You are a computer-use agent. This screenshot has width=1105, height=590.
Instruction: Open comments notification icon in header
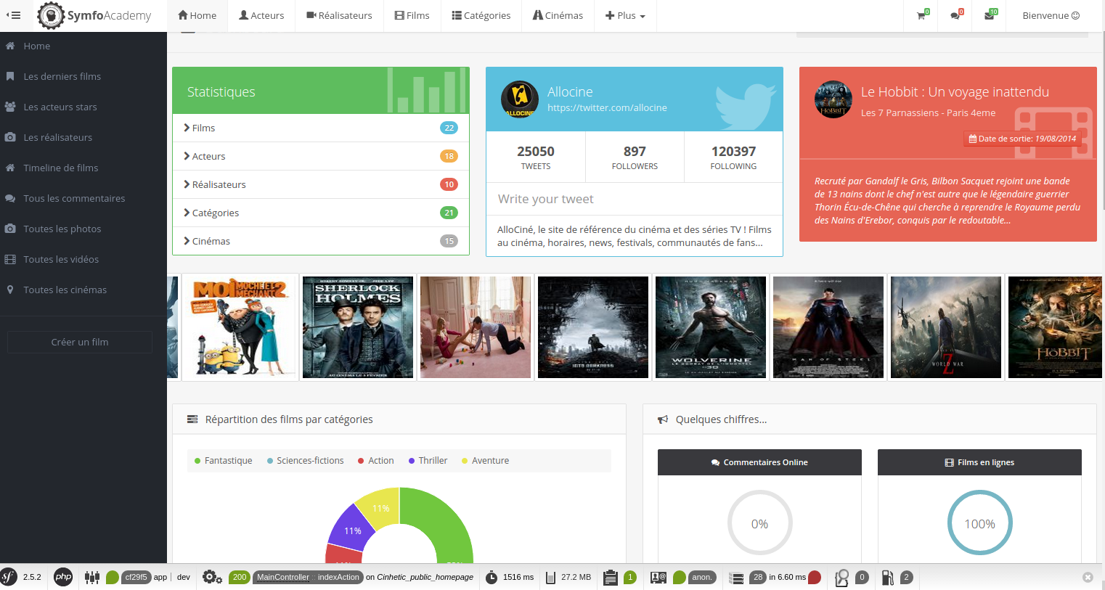[x=956, y=15]
